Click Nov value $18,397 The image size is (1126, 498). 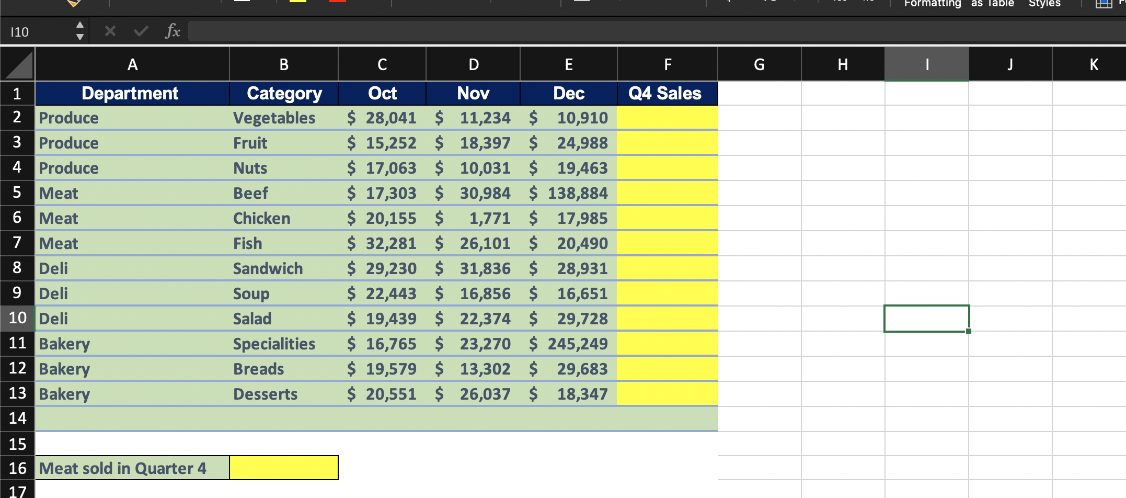pyautogui.click(x=473, y=143)
